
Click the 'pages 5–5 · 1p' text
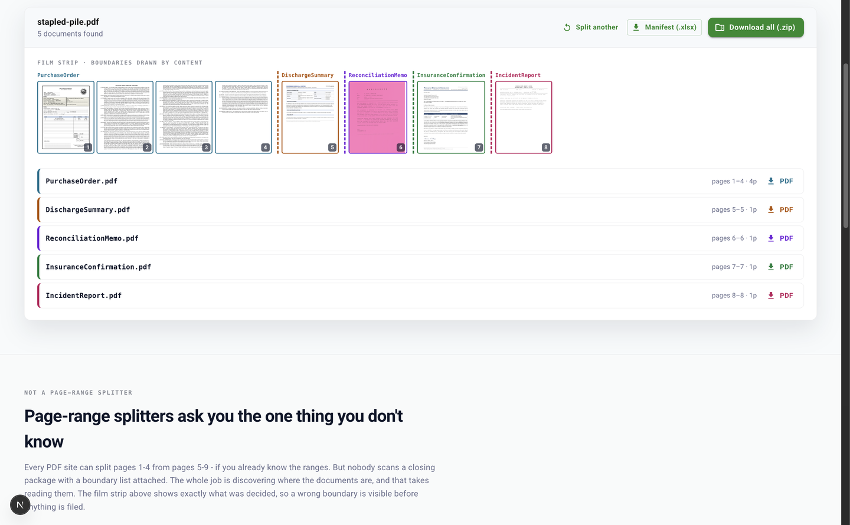[734, 210]
